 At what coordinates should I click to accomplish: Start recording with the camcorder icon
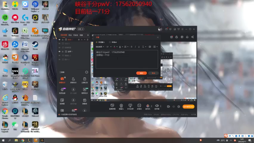point(169,106)
